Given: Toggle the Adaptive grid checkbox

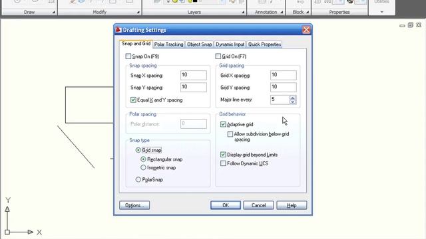Looking at the screenshot, I should [x=223, y=124].
